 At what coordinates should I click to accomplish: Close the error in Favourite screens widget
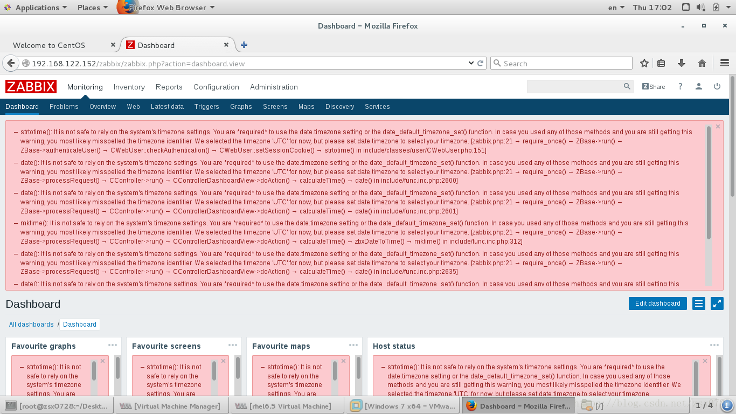[x=224, y=361]
